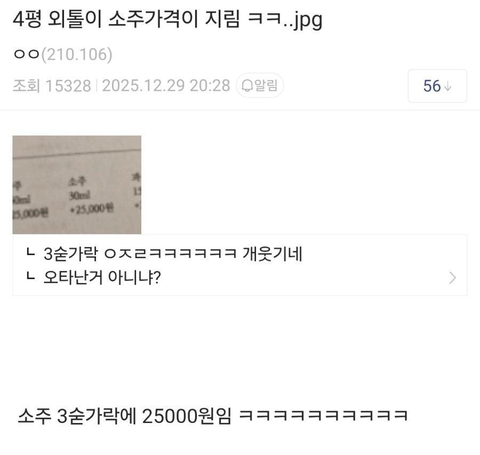This screenshot has height=455, width=480.
Task: Click the body text '소주 3숟가락에 25000원임'
Action: point(125,416)
